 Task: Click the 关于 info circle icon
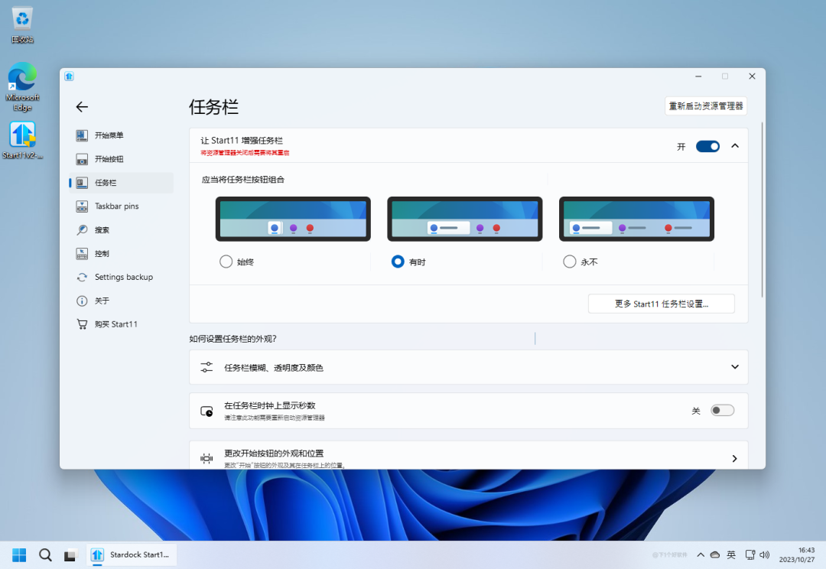pos(82,301)
